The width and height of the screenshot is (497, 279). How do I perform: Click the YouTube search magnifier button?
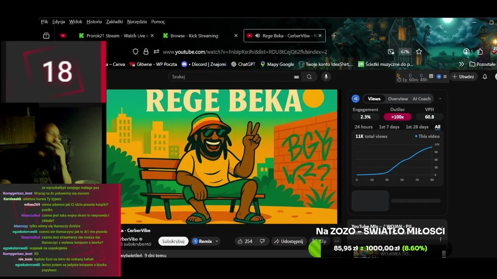pos(309,77)
